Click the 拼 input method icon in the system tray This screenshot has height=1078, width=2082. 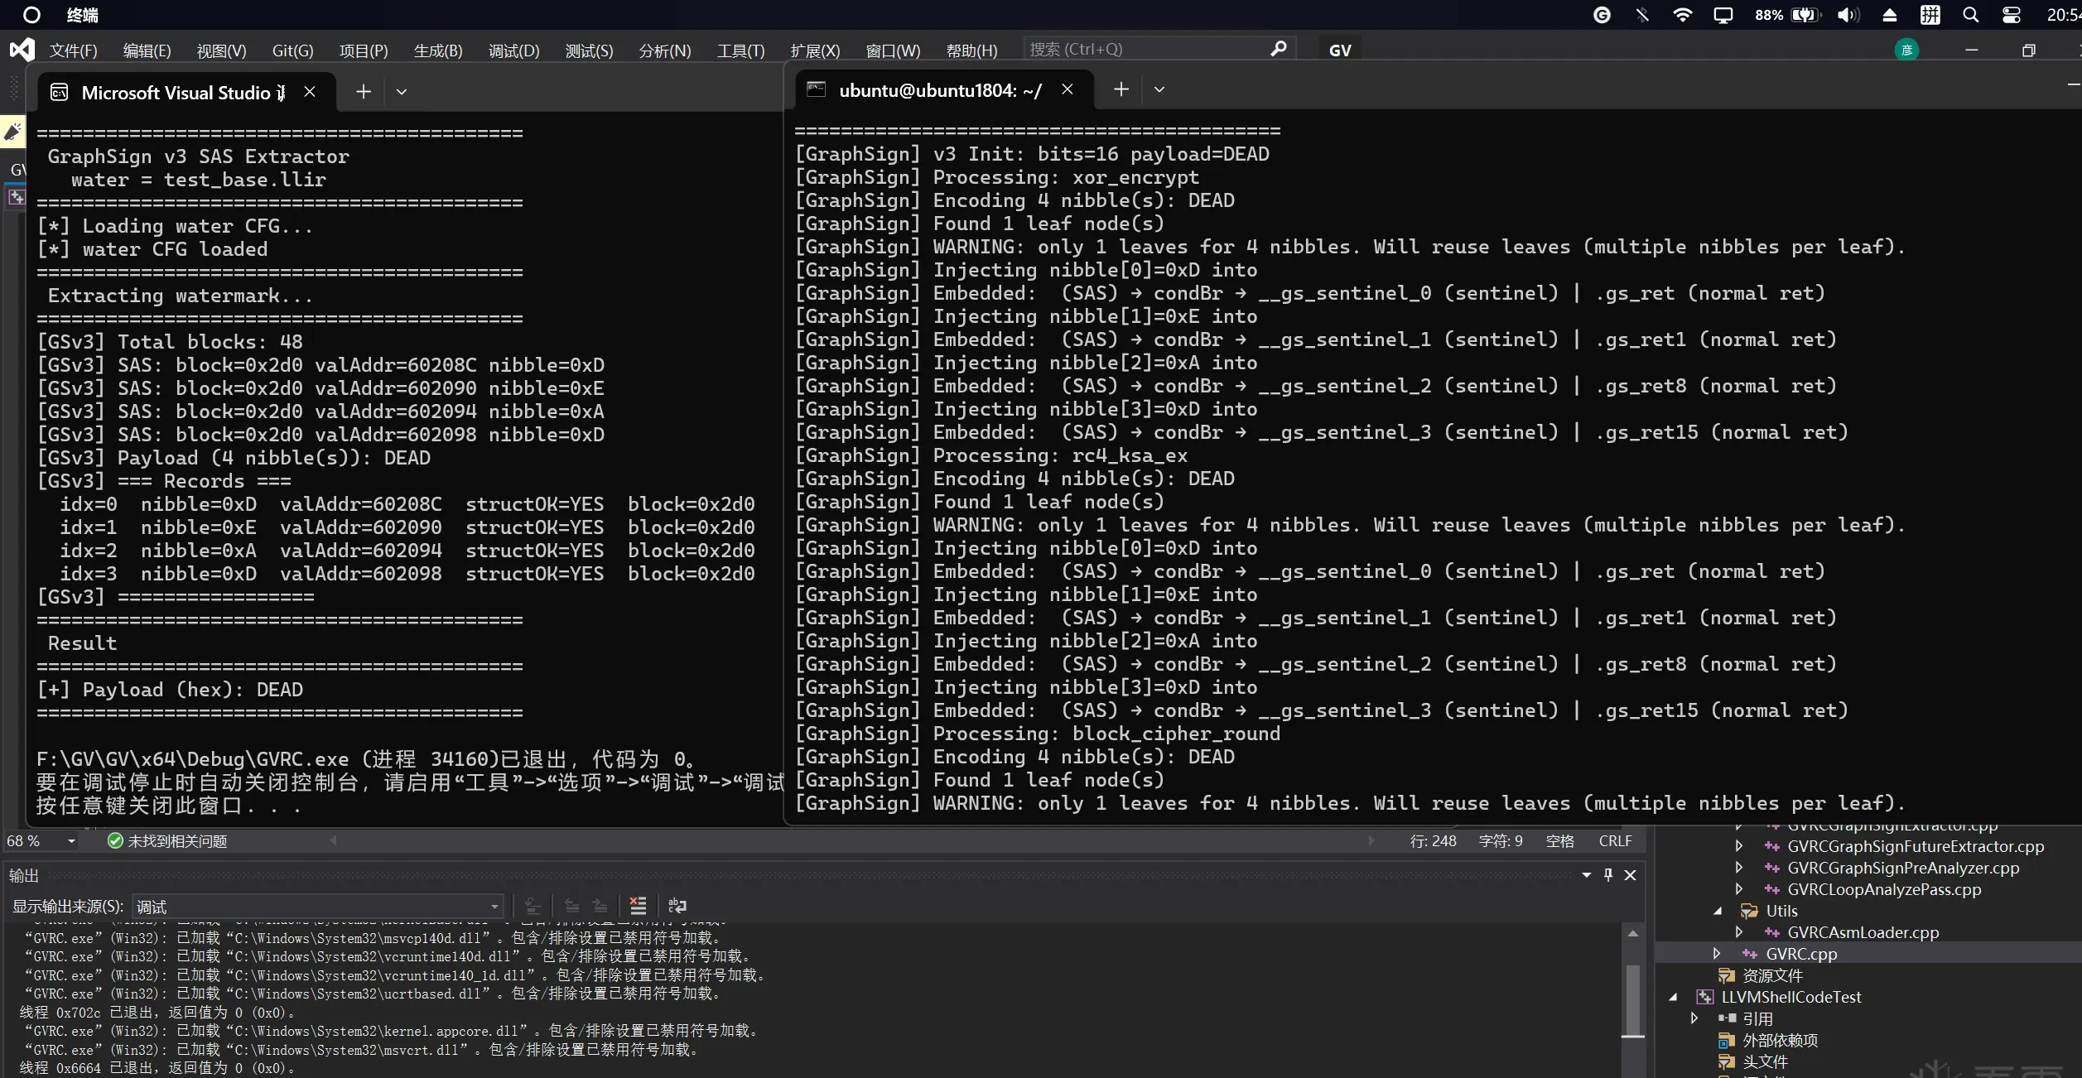(1930, 15)
